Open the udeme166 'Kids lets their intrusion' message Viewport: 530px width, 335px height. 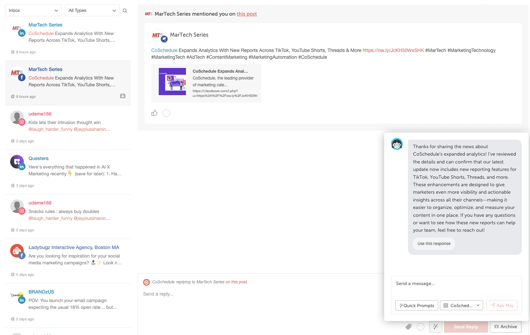click(x=68, y=127)
